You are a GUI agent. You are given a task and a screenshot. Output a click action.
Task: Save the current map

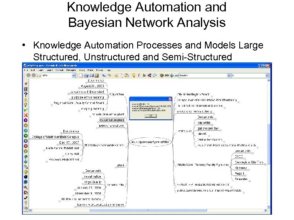[91, 75]
